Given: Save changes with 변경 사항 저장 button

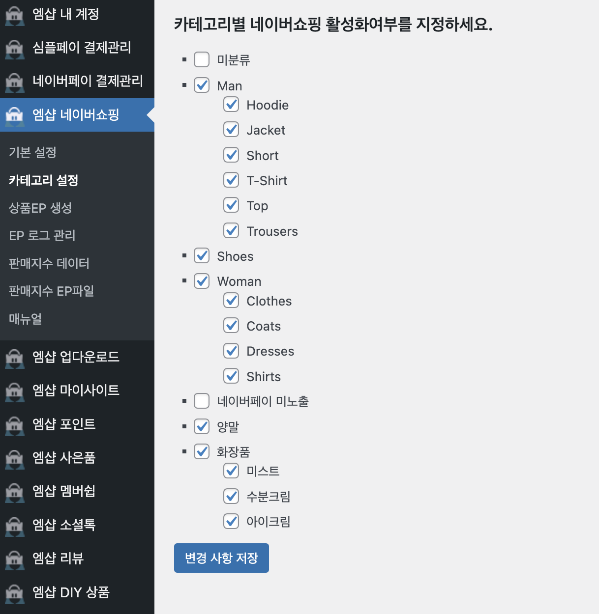Looking at the screenshot, I should [x=221, y=558].
